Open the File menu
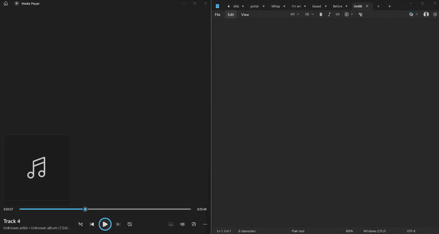The height and width of the screenshot is (234, 439). coord(218,14)
